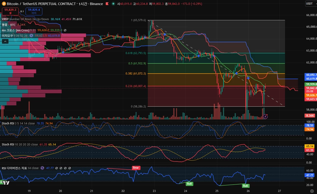Image resolution: width=317 pixels, height=194 pixels.
Task: Click the refresh icon in the 이치모쿠 legend
Action: pyautogui.click(x=31, y=36)
